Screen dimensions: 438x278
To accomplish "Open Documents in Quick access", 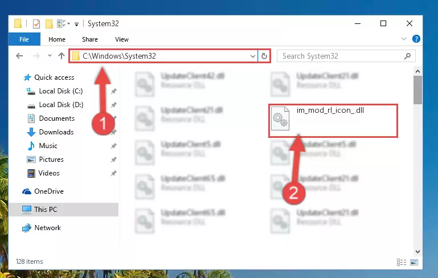I will pyautogui.click(x=56, y=118).
